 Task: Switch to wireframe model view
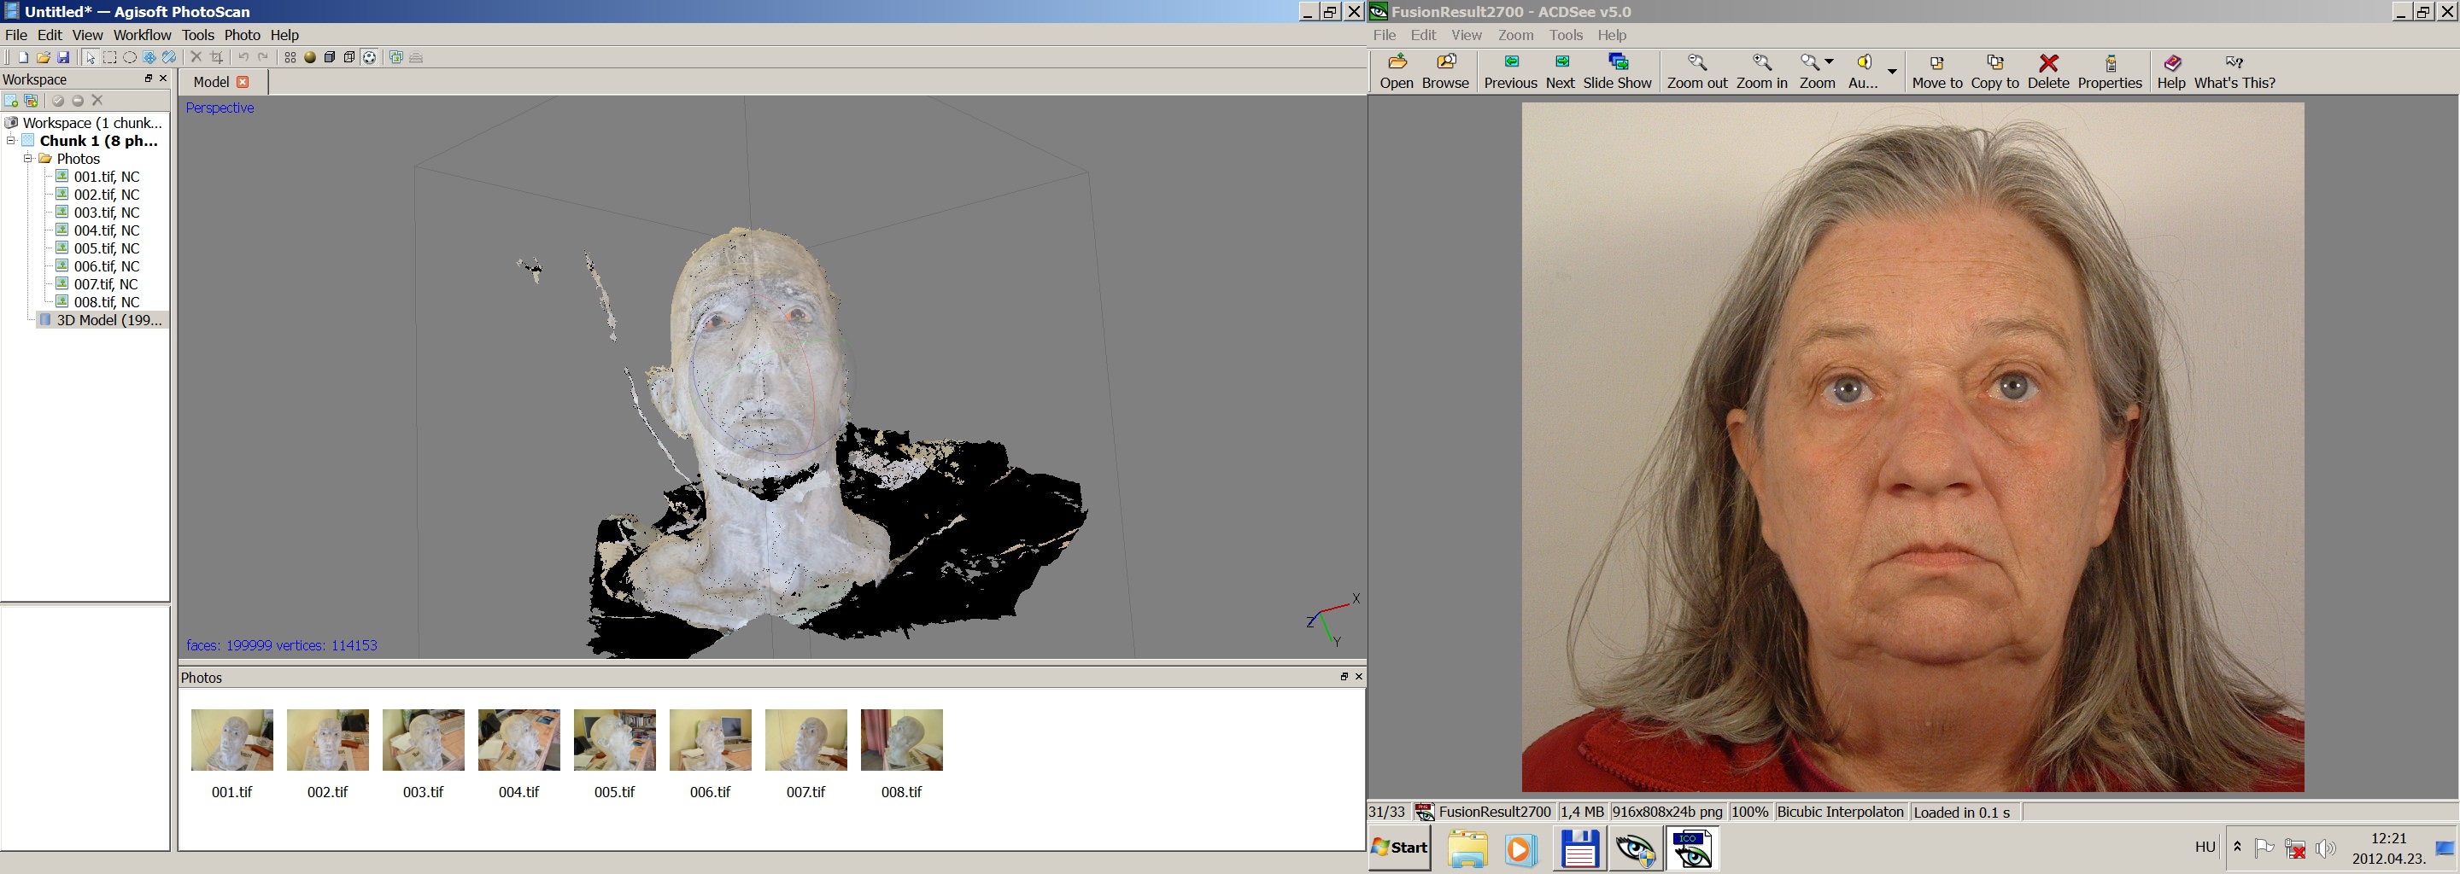click(349, 57)
